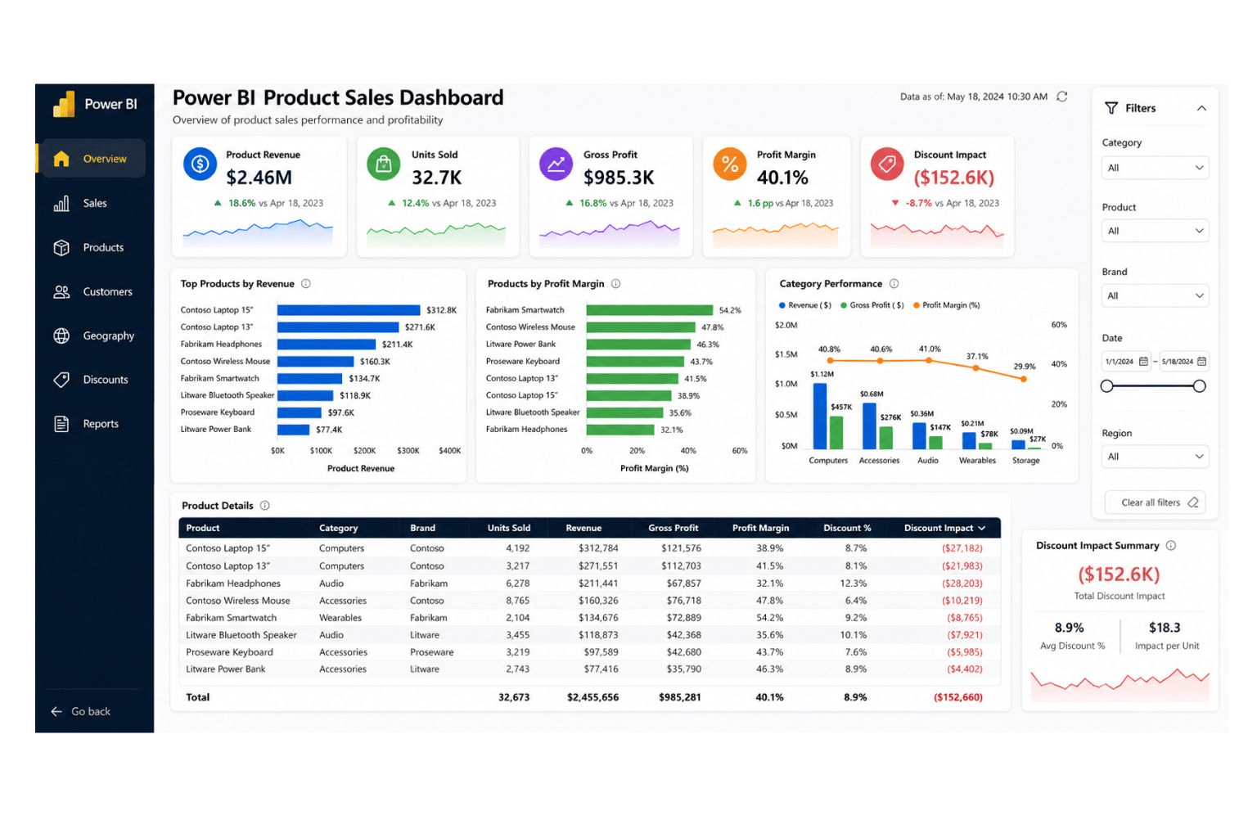Image resolution: width=1257 pixels, height=838 pixels.
Task: Go to Sales page
Action: (x=94, y=203)
